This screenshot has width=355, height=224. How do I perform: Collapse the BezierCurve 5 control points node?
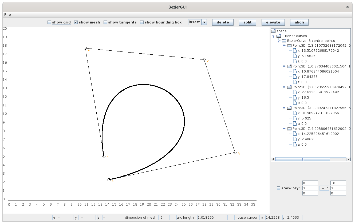coord(279,41)
